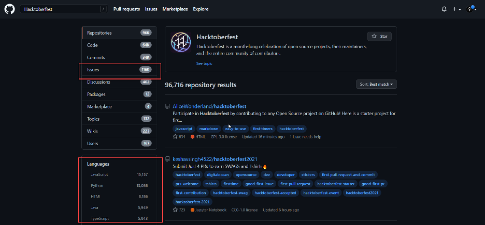Focus the Hacktoberfest search field
The width and height of the screenshot is (485, 225).
64,9
